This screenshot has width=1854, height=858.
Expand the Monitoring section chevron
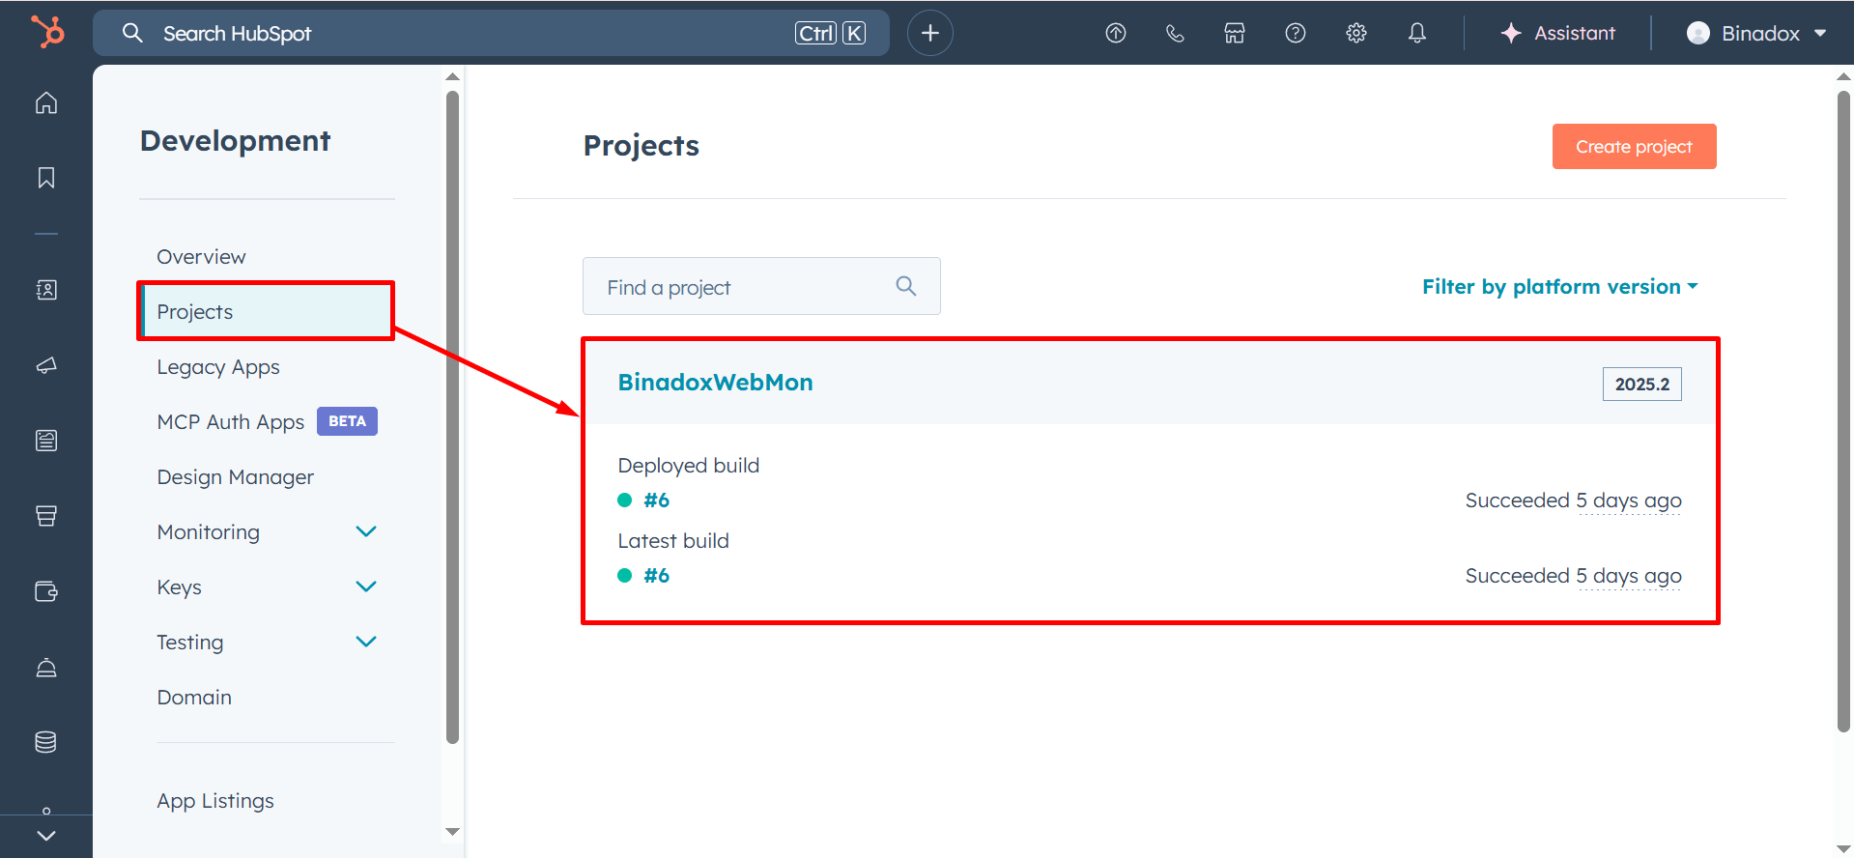366,531
